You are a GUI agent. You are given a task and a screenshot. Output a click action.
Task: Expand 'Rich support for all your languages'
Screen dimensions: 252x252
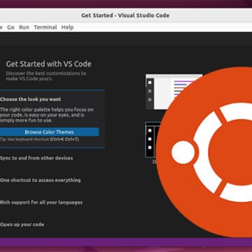coord(41,202)
